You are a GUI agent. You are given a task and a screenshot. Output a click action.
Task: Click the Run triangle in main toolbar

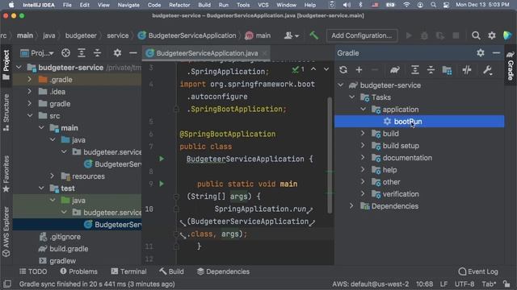click(x=409, y=35)
